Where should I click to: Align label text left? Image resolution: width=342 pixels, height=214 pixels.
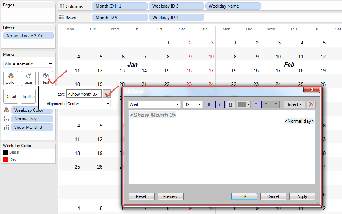pyautogui.click(x=257, y=104)
